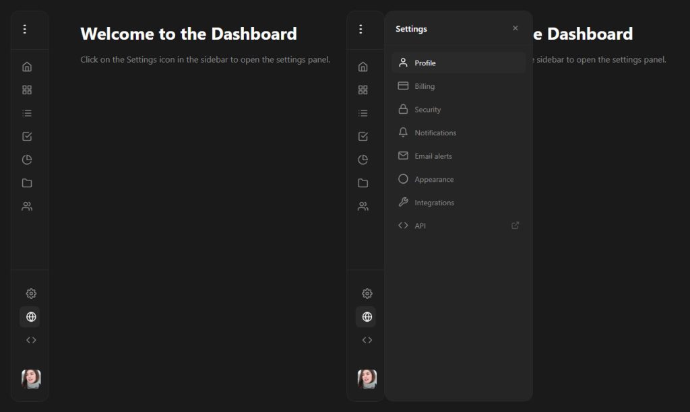Close the Settings panel
Image resolution: width=690 pixels, height=412 pixels.
[x=515, y=28]
